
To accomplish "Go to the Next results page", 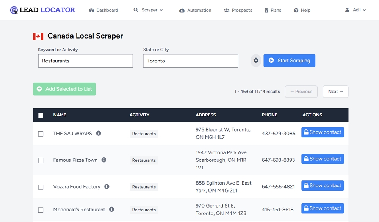I will point(335,92).
